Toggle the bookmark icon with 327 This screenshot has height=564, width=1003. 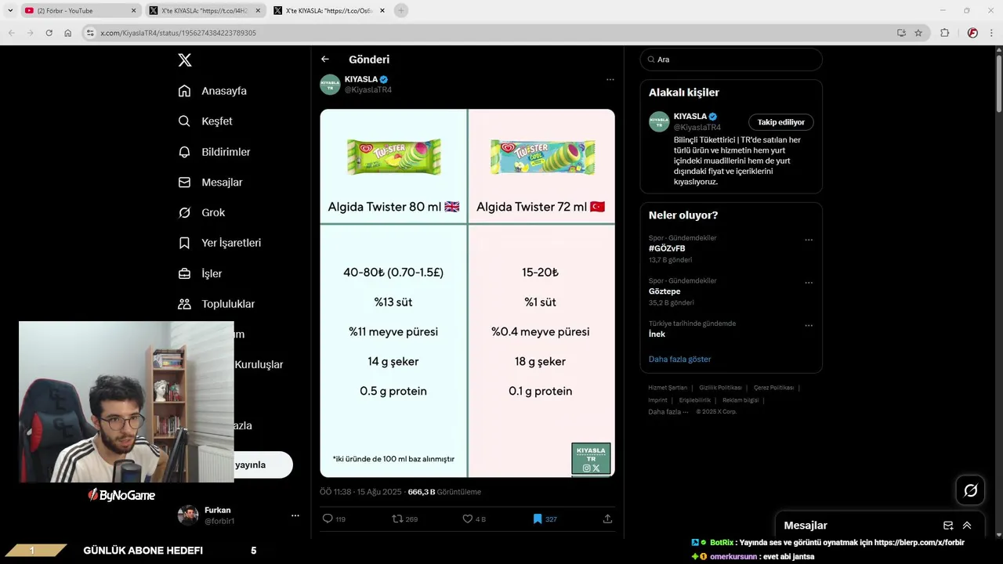(538, 519)
